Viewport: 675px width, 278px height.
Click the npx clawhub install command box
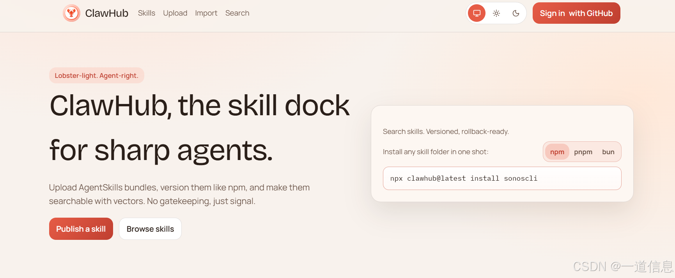pos(502,178)
